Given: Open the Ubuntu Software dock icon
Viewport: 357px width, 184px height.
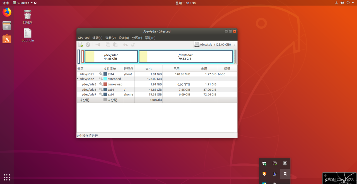Looking at the screenshot, I should click(x=7, y=39).
